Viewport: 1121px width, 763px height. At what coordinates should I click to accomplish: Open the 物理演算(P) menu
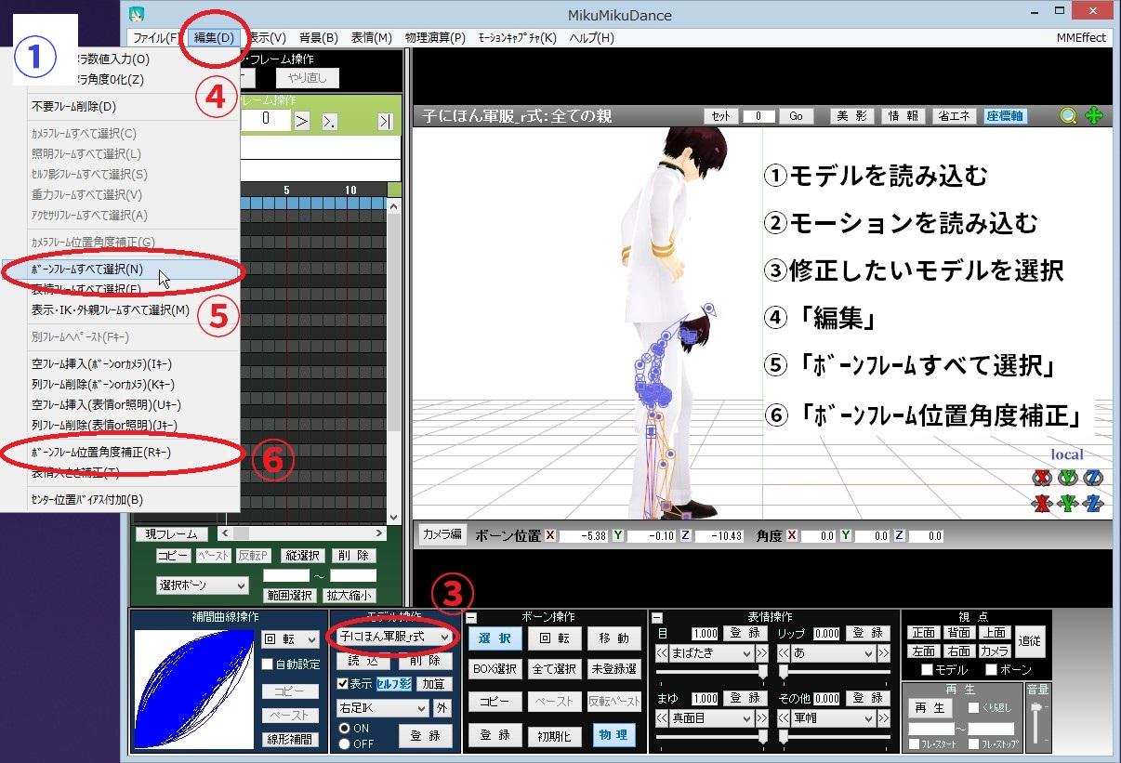(435, 38)
